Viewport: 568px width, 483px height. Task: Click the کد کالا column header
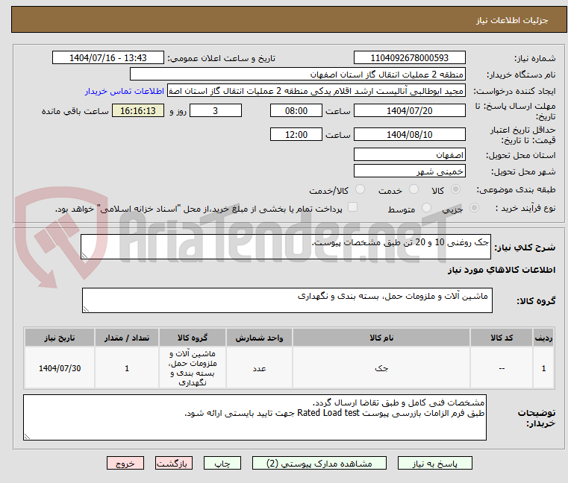coord(502,338)
